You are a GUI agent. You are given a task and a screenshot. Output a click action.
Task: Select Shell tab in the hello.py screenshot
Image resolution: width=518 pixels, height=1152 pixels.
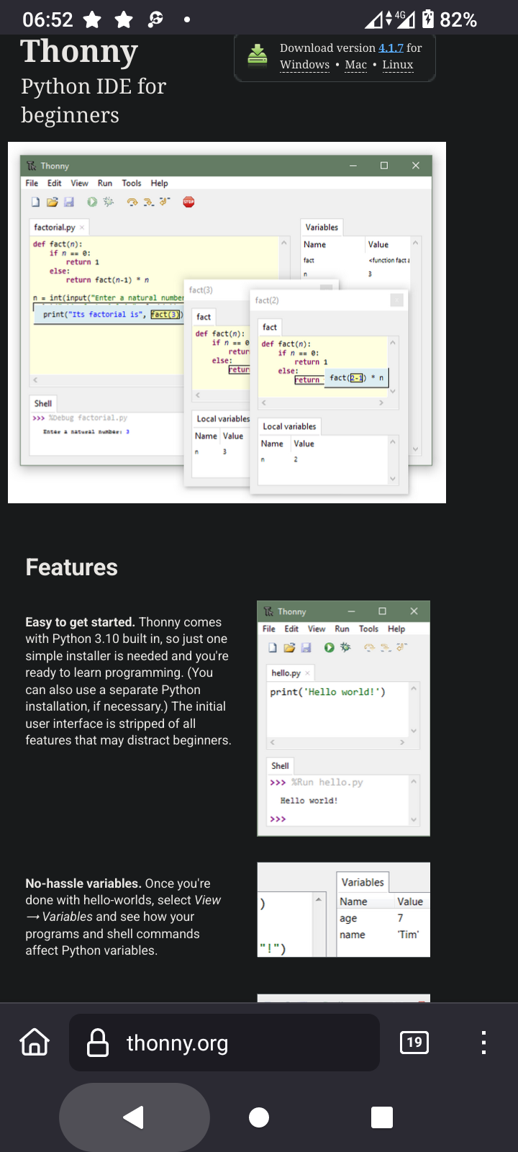click(x=280, y=766)
